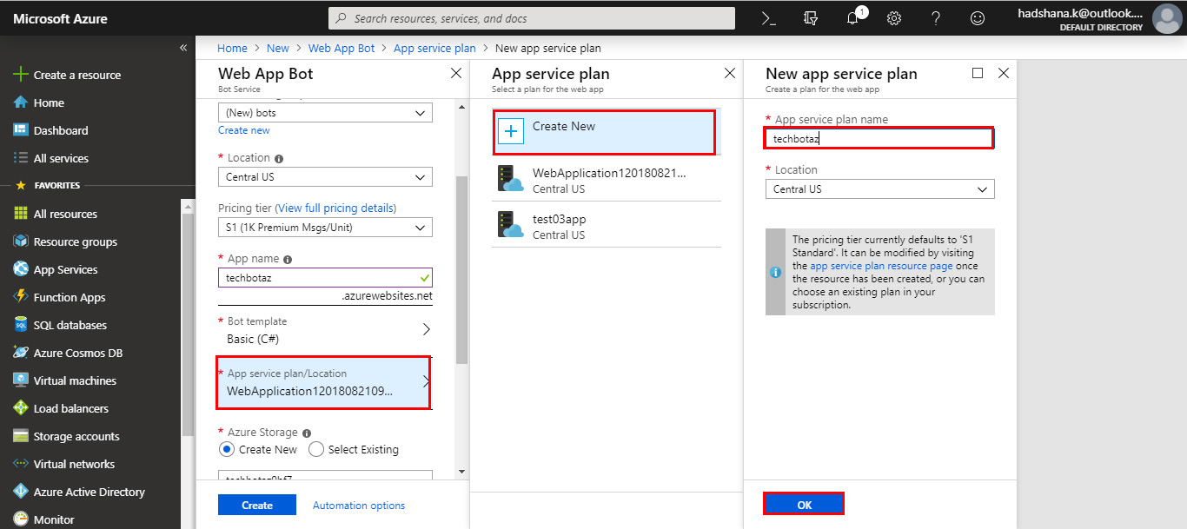The image size is (1187, 529).
Task: Open the Automation options link
Action: pyautogui.click(x=359, y=506)
